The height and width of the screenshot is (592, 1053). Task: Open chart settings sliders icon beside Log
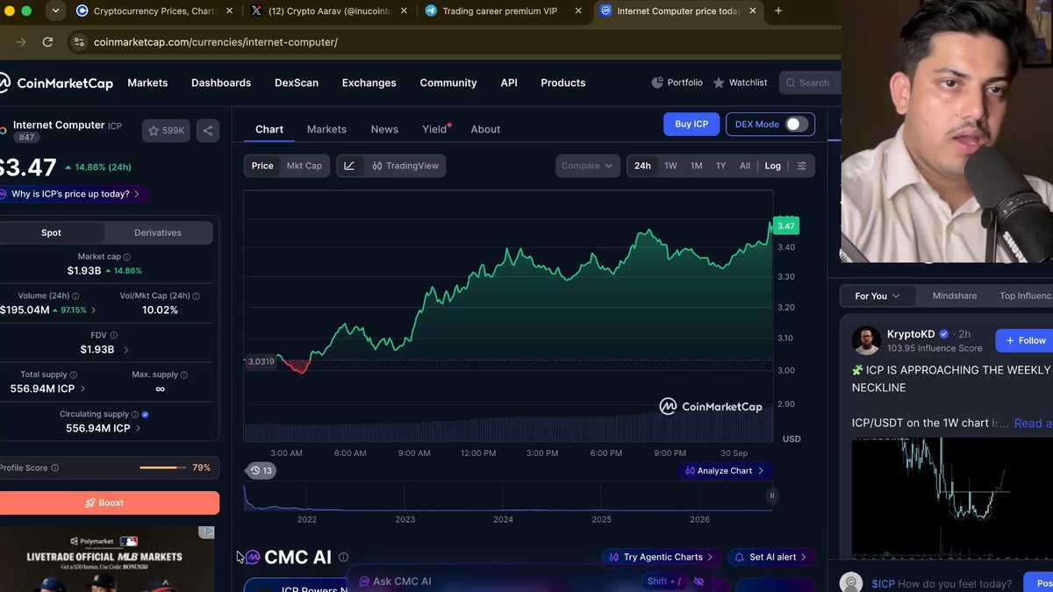coord(801,166)
